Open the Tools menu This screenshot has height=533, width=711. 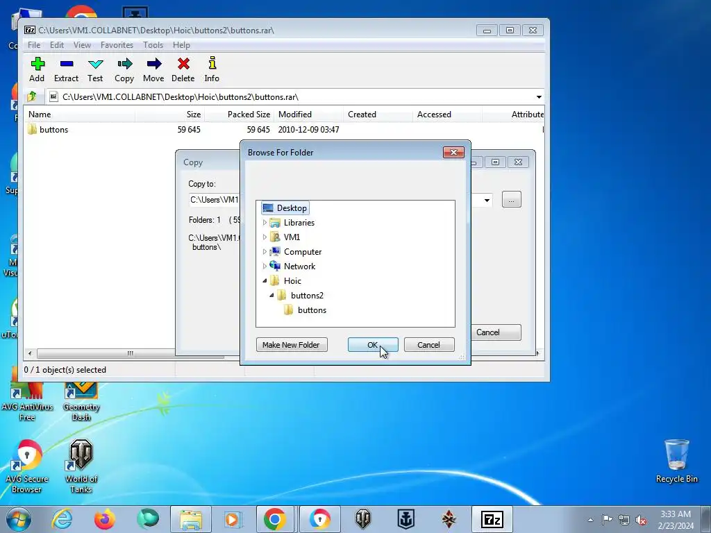click(153, 45)
